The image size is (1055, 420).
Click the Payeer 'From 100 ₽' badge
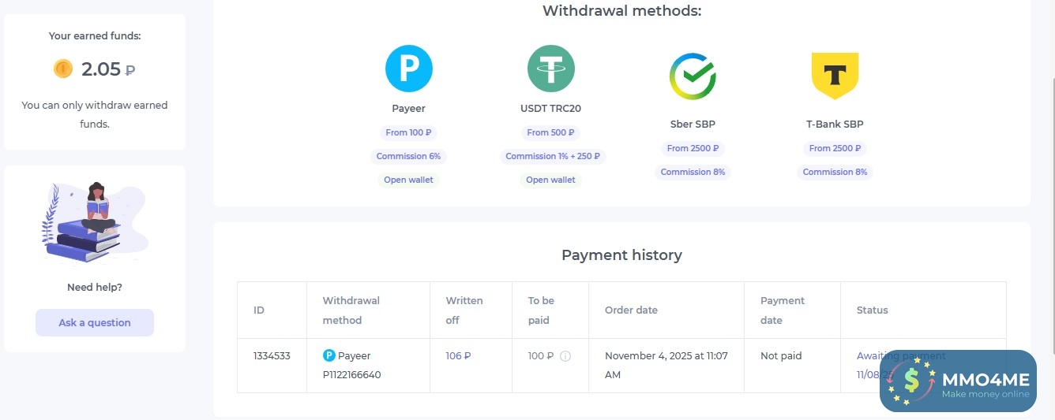408,132
